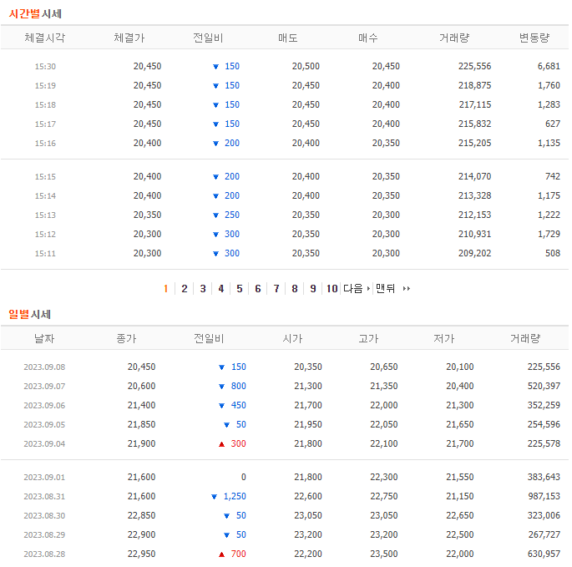Viewport: 572px width, 567px height.
Task: Click the 종가 column header
Action: [126, 338]
